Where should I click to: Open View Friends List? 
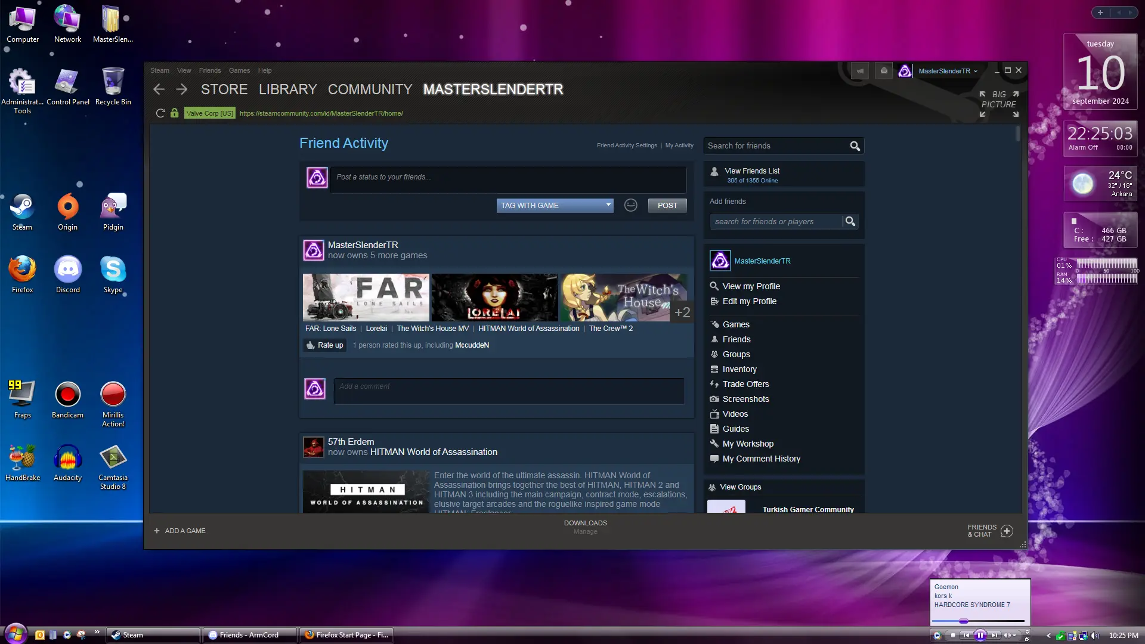coord(752,171)
